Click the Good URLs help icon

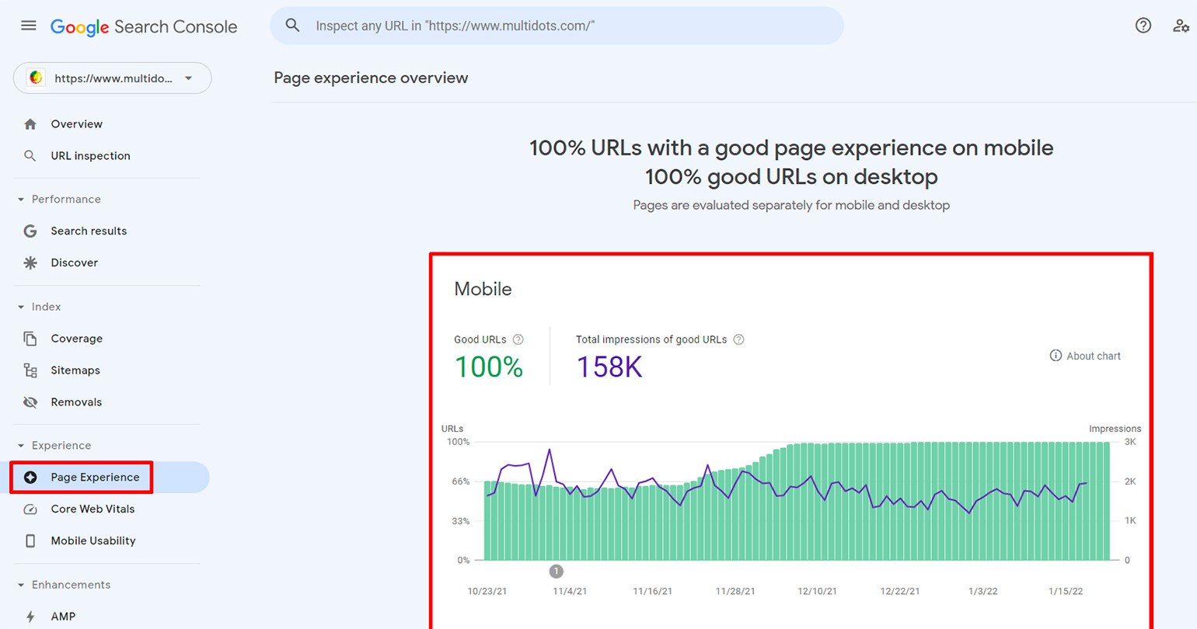pos(518,339)
